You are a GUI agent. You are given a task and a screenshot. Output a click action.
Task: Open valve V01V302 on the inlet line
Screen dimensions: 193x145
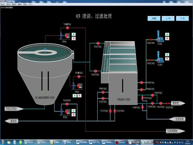click(98, 43)
